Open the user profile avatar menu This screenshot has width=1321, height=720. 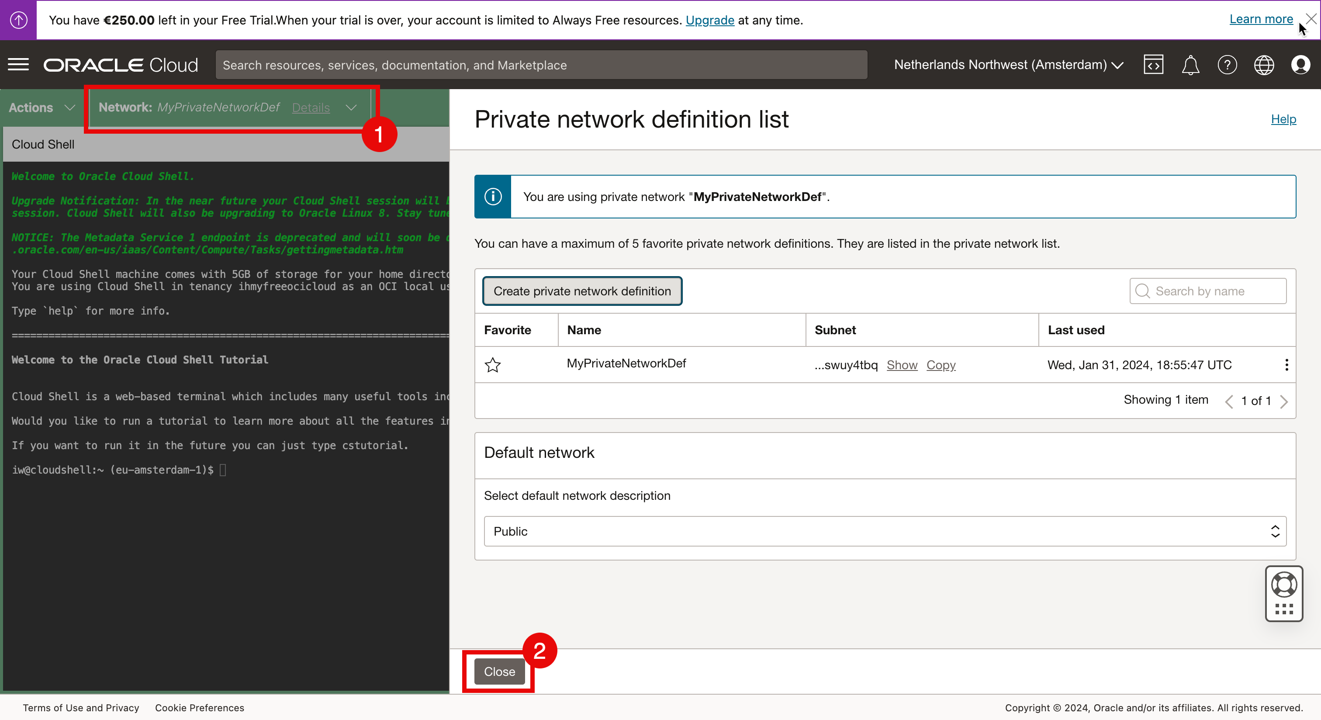coord(1300,65)
